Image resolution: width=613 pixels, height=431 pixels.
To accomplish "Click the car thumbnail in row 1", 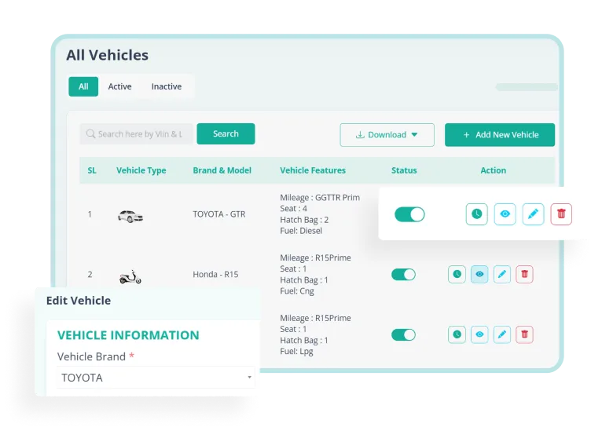I will (x=130, y=216).
